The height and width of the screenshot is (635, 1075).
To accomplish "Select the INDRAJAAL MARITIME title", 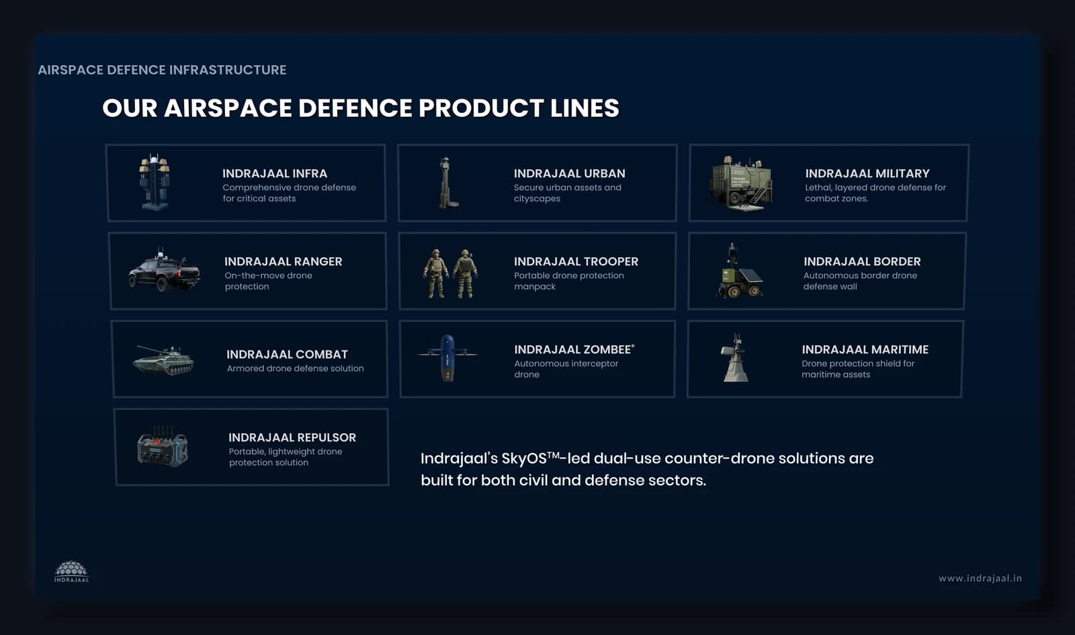I will [865, 349].
